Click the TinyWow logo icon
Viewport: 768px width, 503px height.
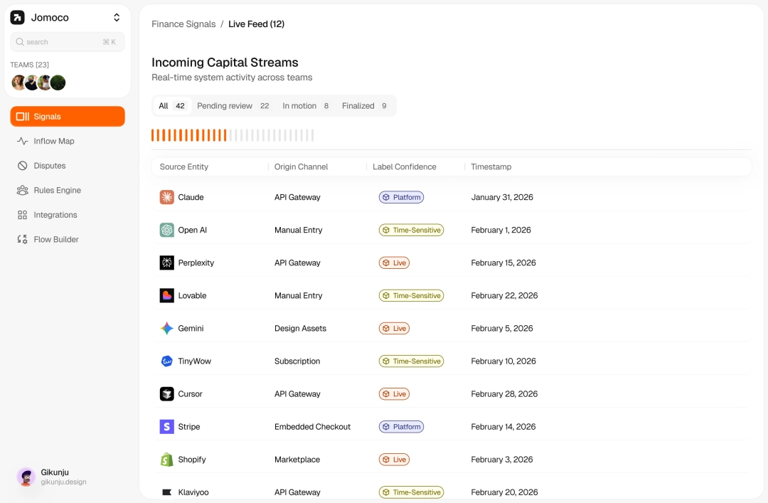(x=167, y=361)
